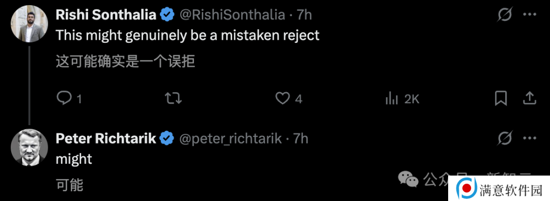Bookmark Rishi Sonthalia's tweet
Image resolution: width=550 pixels, height=201 pixels.
(x=501, y=99)
